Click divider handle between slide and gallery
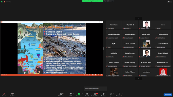This screenshot has width=173, height=97. click(104, 48)
